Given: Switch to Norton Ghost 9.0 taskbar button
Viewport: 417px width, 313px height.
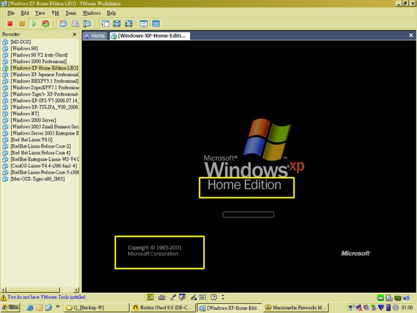Looking at the screenshot, I should click(163, 307).
